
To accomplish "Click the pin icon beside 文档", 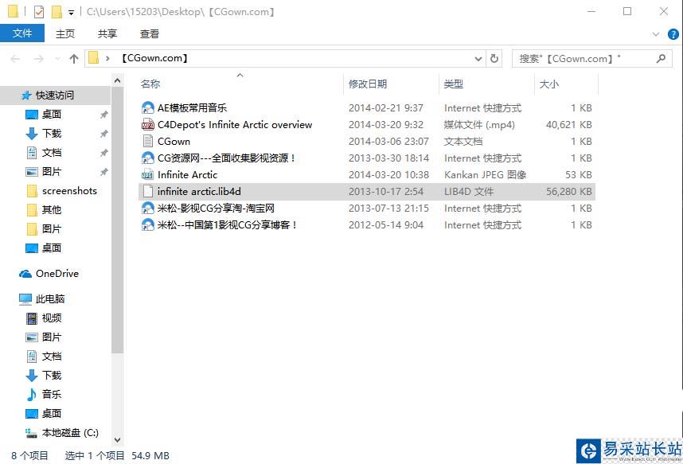I will tap(103, 153).
